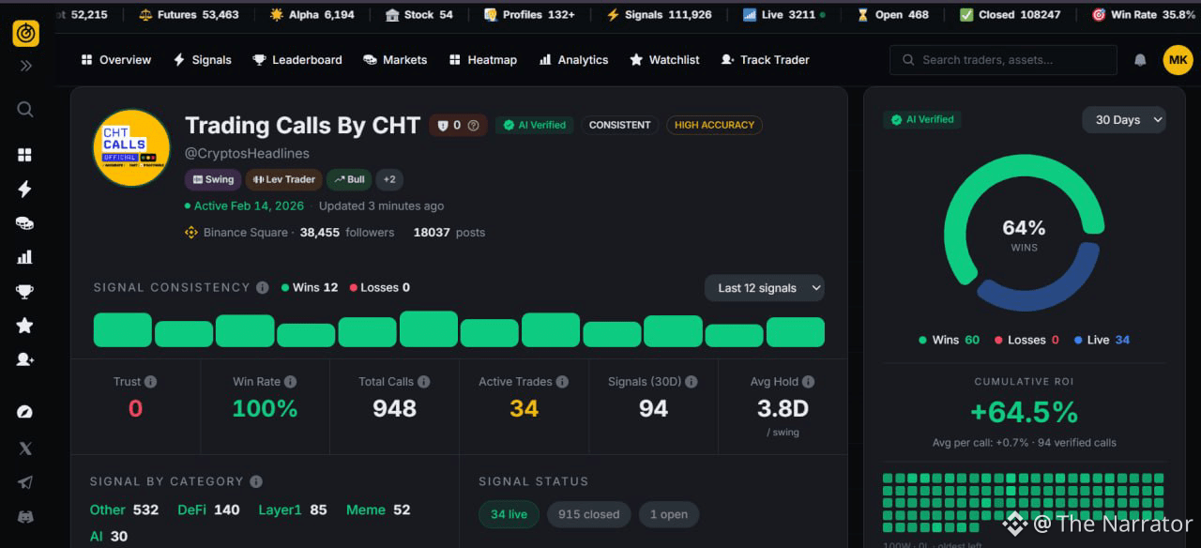This screenshot has width=1201, height=548.
Task: Select the DeFi 140 category
Action: [208, 510]
